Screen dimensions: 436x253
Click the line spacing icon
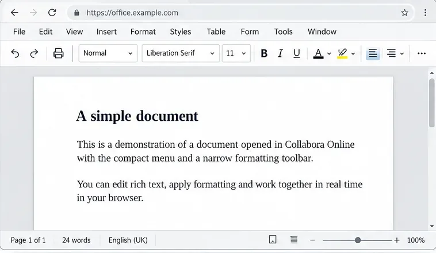click(x=391, y=53)
